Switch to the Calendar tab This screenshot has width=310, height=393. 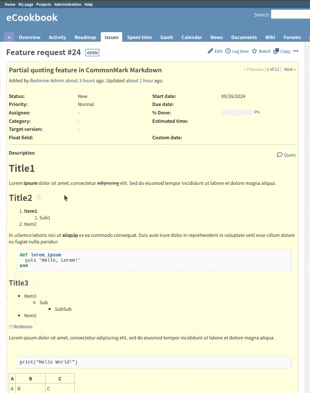pos(192,37)
